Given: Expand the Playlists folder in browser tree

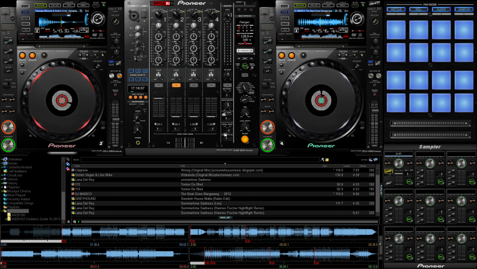Looking at the screenshot, I should (x=13, y=187).
